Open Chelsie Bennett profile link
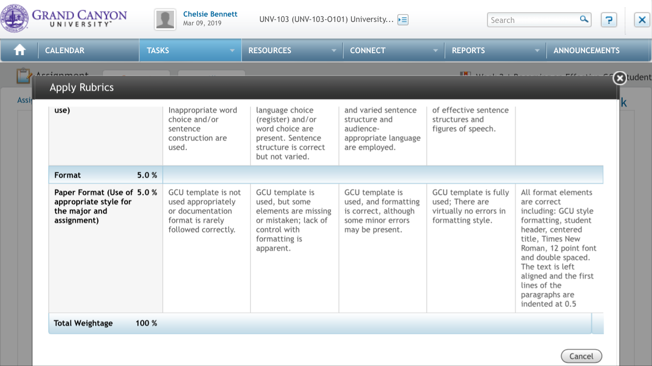Screen dimensions: 652x366 [210, 14]
